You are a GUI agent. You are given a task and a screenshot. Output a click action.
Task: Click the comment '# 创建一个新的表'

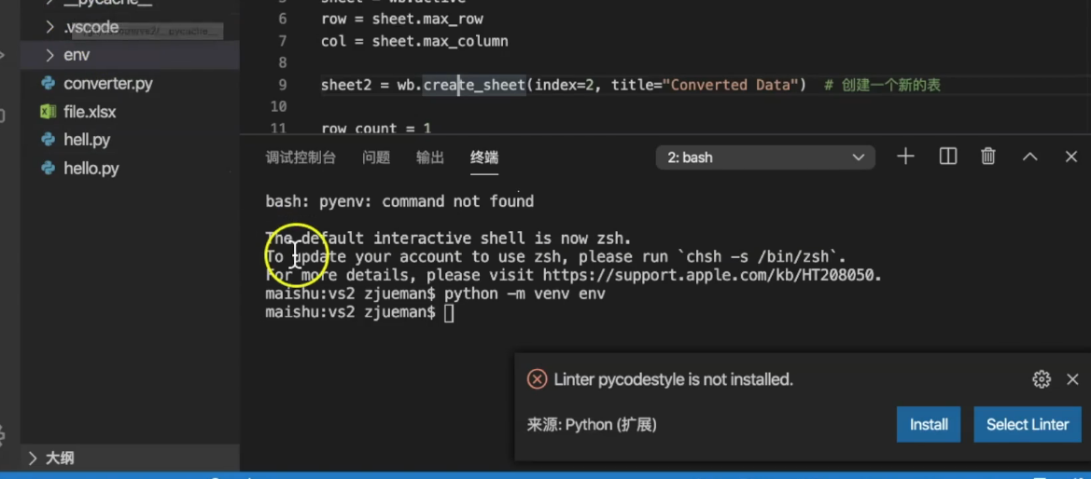(882, 85)
